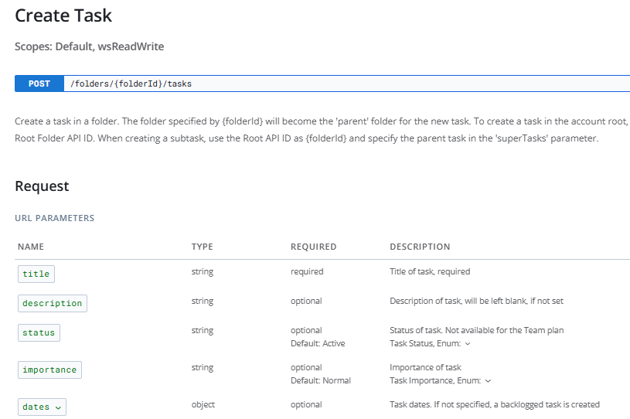Viewport: 630px width, 419px height.
Task: Select the /folders/{folderId}/tasks endpoint path
Action: coord(137,83)
